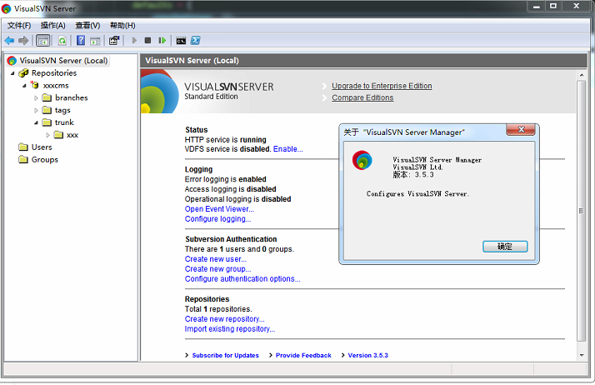The height and width of the screenshot is (385, 595).
Task: Collapse the xxxcms repository node
Action: tap(24, 86)
